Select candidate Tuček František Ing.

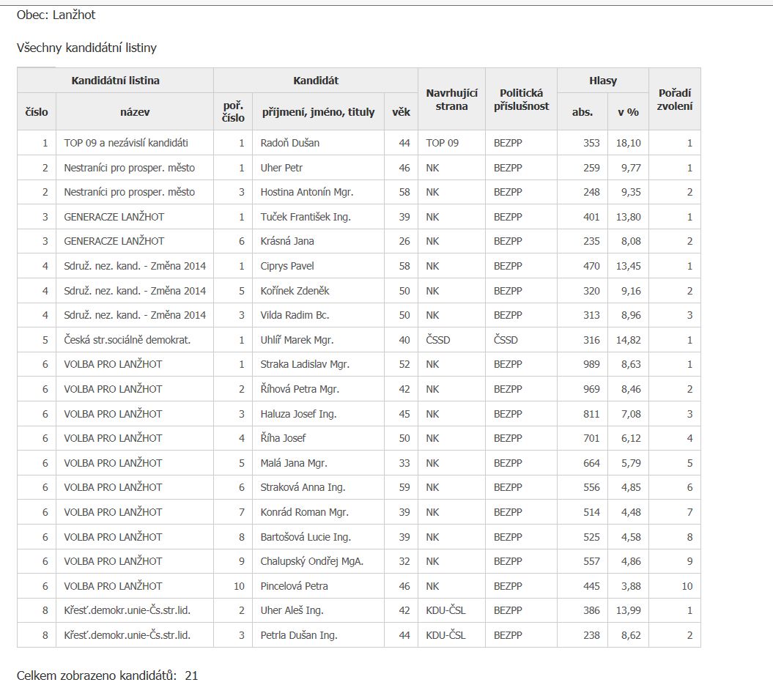point(306,217)
